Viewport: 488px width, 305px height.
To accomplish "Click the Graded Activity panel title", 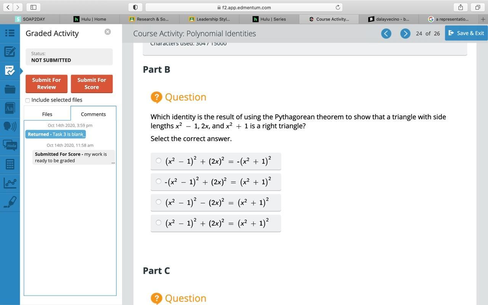I will [x=52, y=34].
